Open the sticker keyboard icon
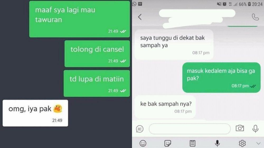264x148 pixels. [x=168, y=143]
